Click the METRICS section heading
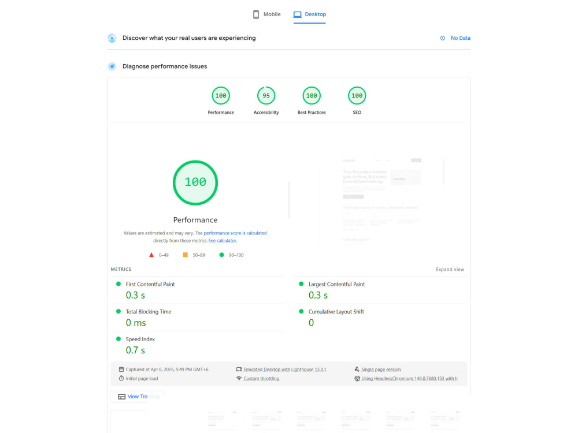Image resolution: width=578 pixels, height=433 pixels. click(x=121, y=270)
